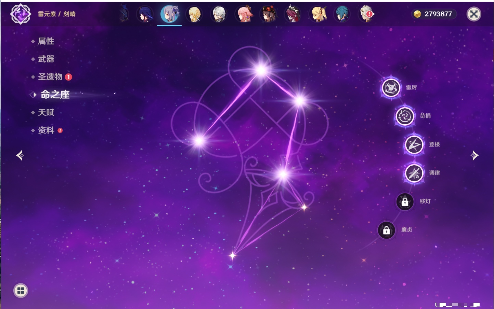Click the 移灯 label text
Viewport: 494px width, 309px height.
(x=425, y=201)
